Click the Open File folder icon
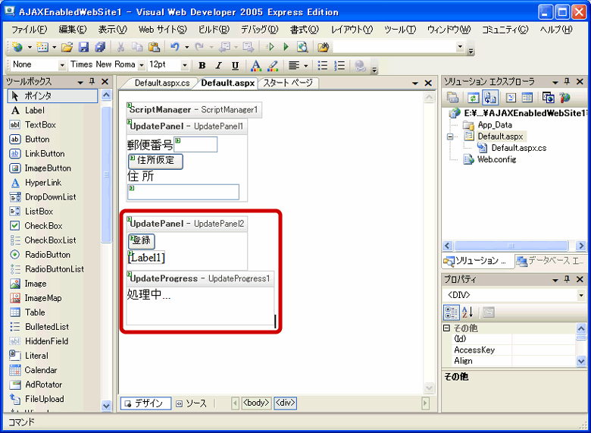 point(67,47)
